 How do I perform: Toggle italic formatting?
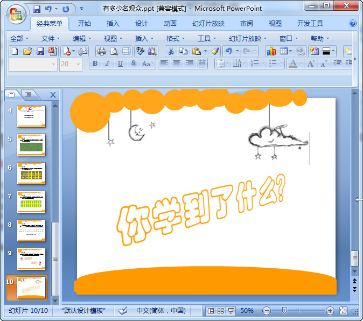pos(107,64)
